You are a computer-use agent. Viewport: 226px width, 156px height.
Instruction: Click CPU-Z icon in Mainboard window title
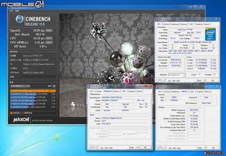point(89,86)
